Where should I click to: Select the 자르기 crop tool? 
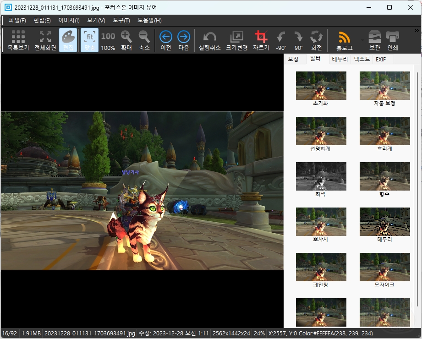tap(261, 40)
